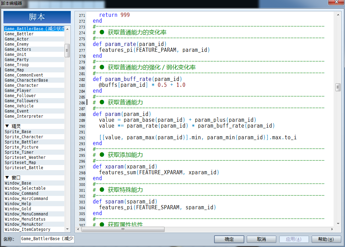Click the horizontal scroll left arrow
This screenshot has height=247, width=345.
coord(78,229)
